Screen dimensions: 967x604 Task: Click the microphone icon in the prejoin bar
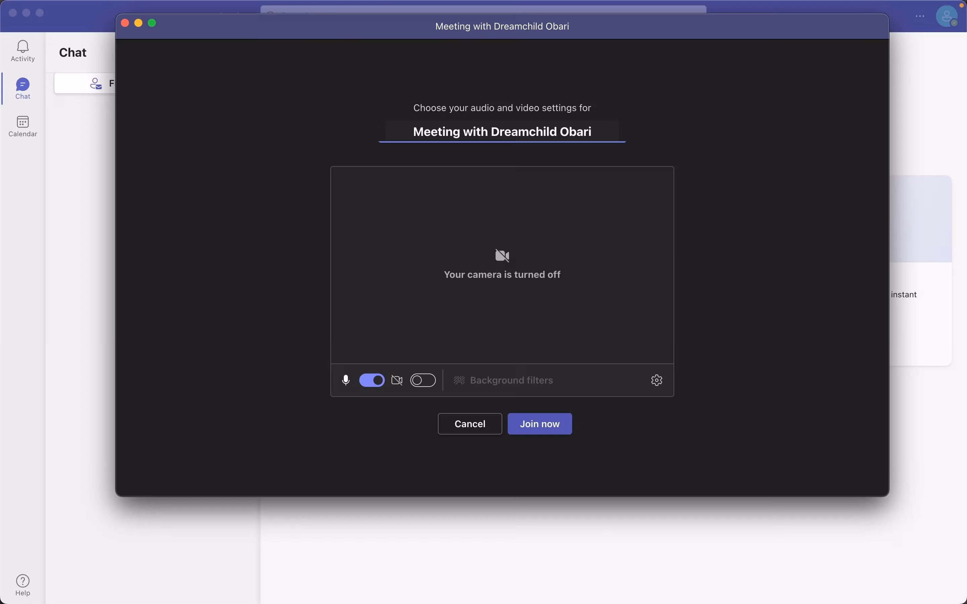(x=345, y=380)
